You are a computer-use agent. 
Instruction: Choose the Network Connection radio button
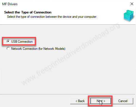click(8, 48)
